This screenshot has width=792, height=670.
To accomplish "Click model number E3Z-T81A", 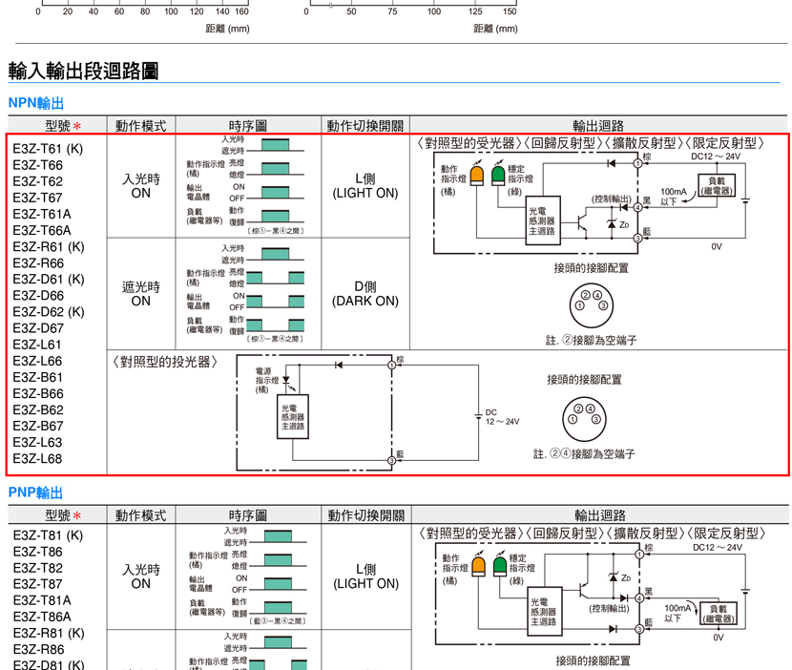I will coord(42,600).
